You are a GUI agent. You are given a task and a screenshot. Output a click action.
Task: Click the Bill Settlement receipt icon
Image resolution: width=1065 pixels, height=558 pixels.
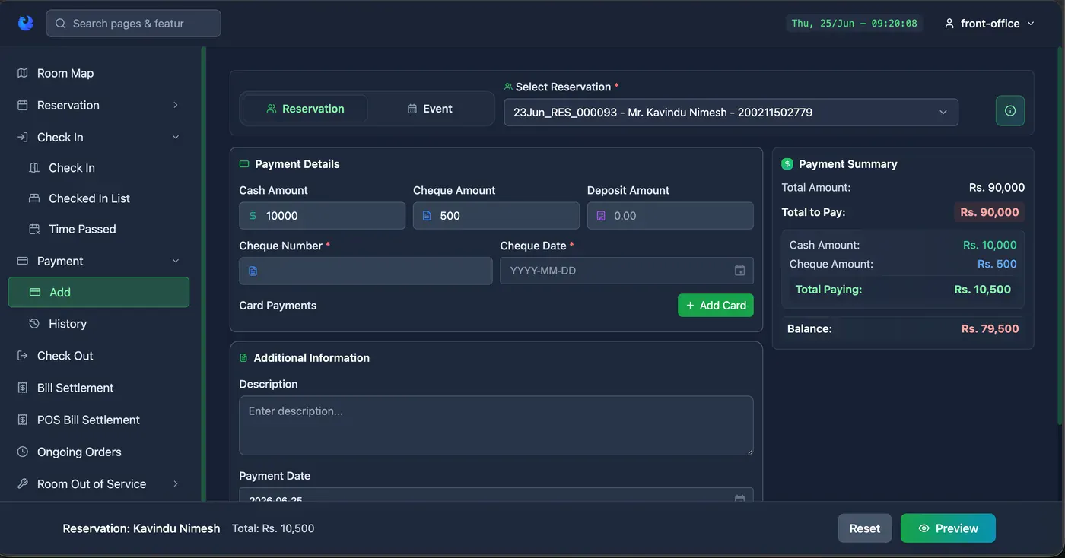(23, 388)
